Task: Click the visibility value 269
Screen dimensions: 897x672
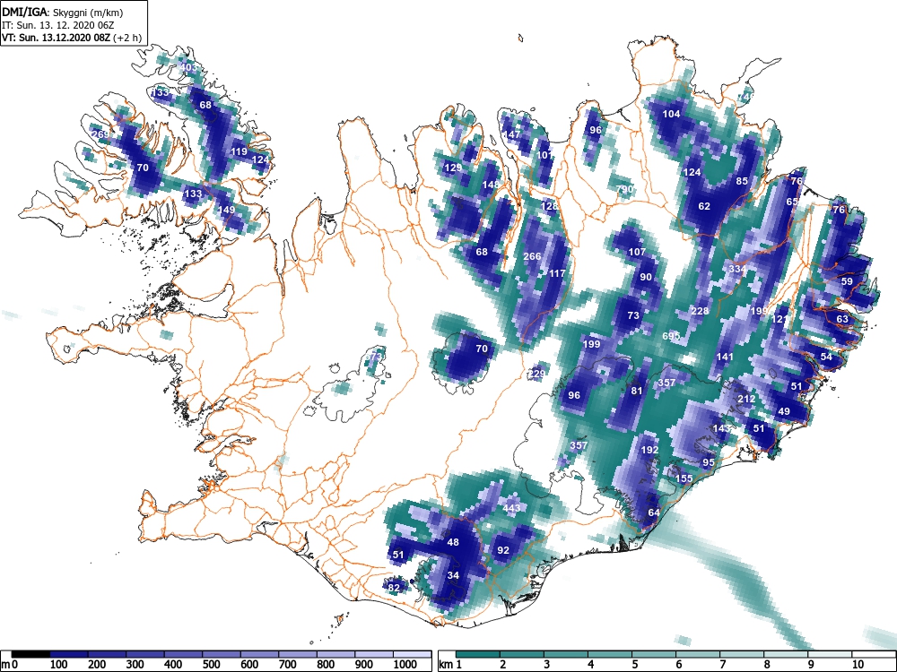Action: pyautogui.click(x=100, y=135)
